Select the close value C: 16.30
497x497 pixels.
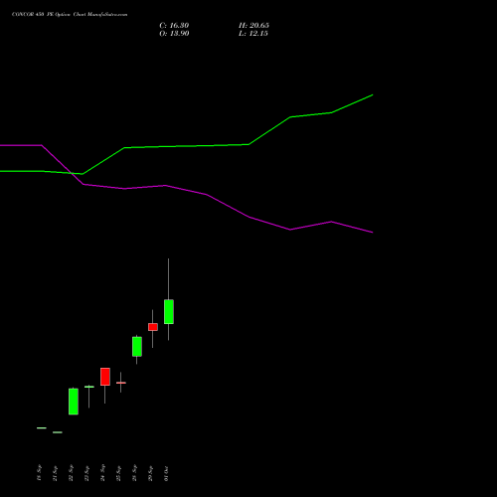click(174, 26)
